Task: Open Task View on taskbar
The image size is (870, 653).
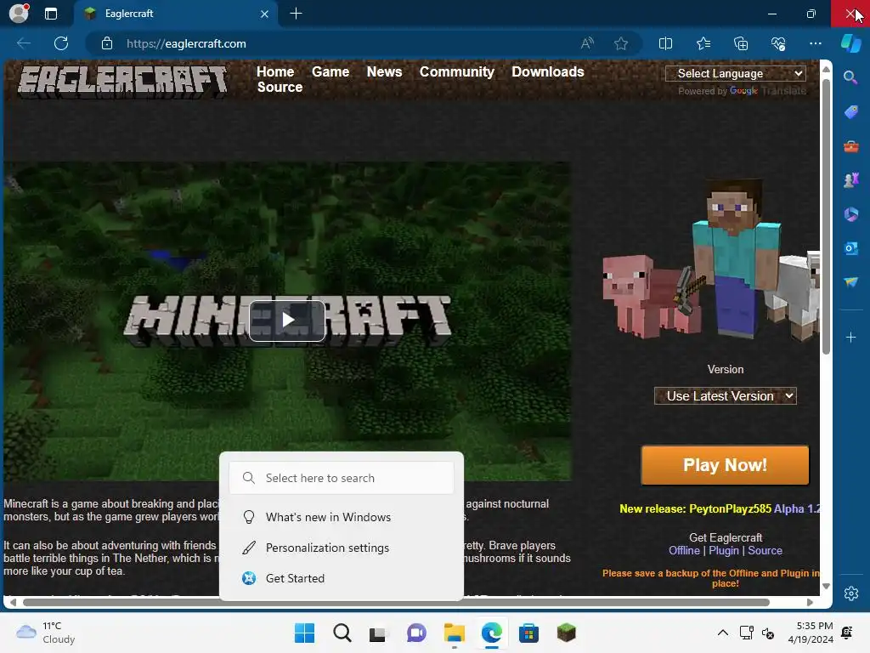Action: click(x=378, y=633)
